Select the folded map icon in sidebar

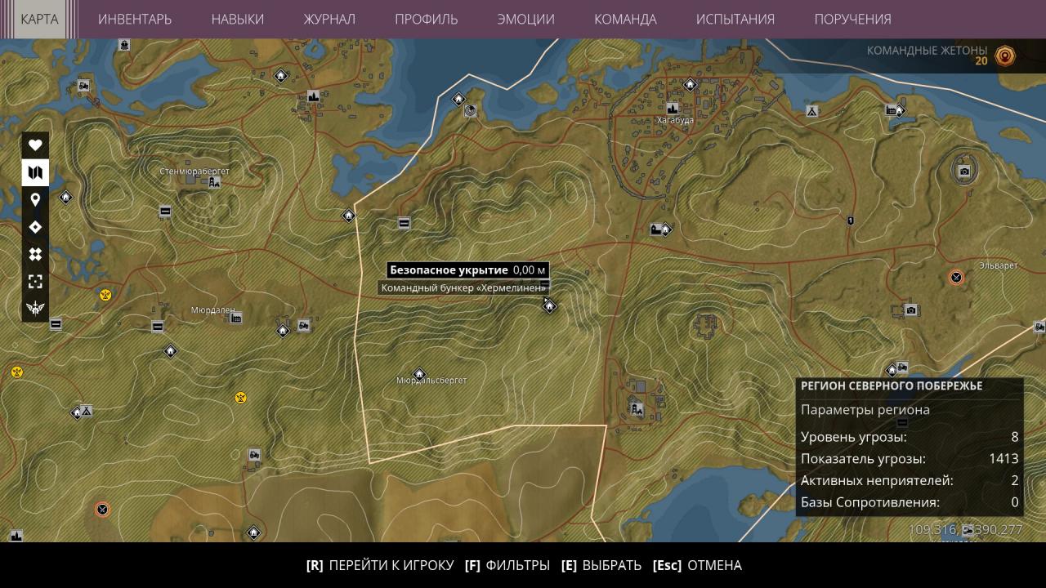click(35, 172)
